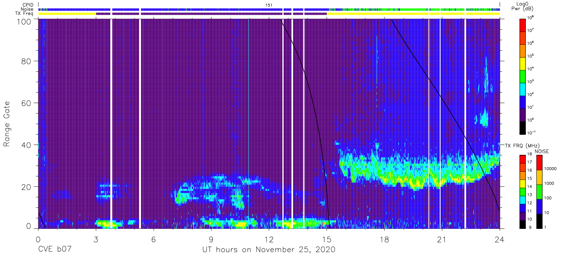Click the red segment of the NOISE colorbar
Screen dimensions: 562x259
point(539,163)
